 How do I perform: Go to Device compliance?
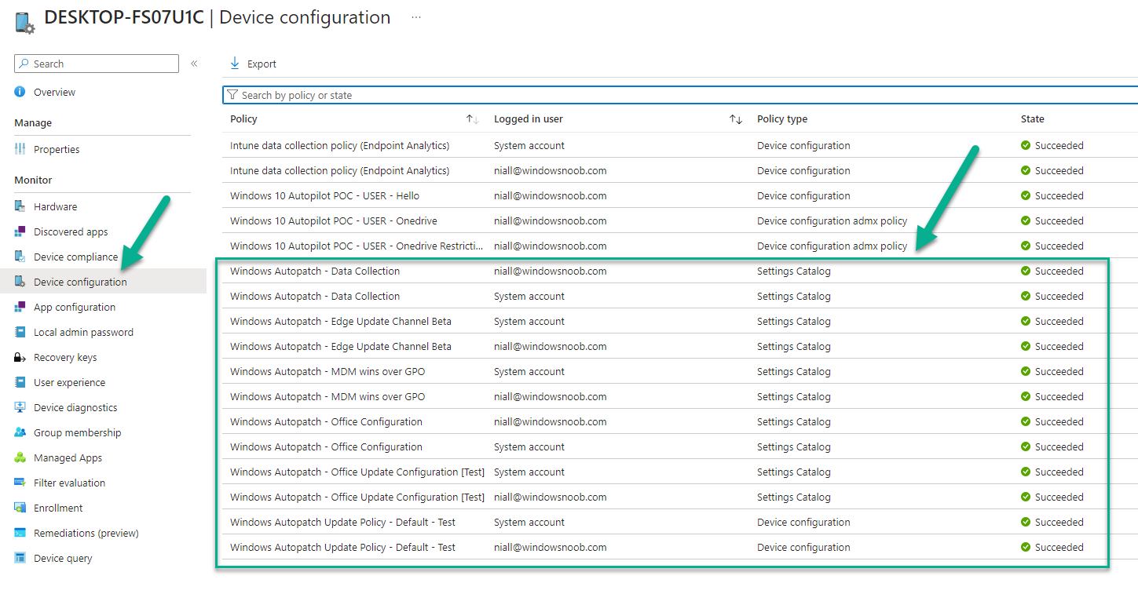[x=75, y=257]
